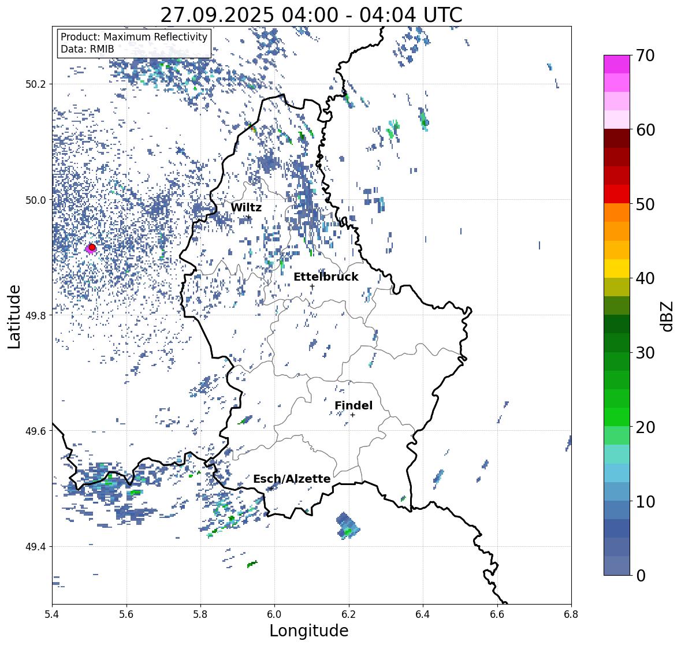Viewport: 681px width, 645px height.
Task: Select the Wiltz station label
Action: (x=246, y=207)
